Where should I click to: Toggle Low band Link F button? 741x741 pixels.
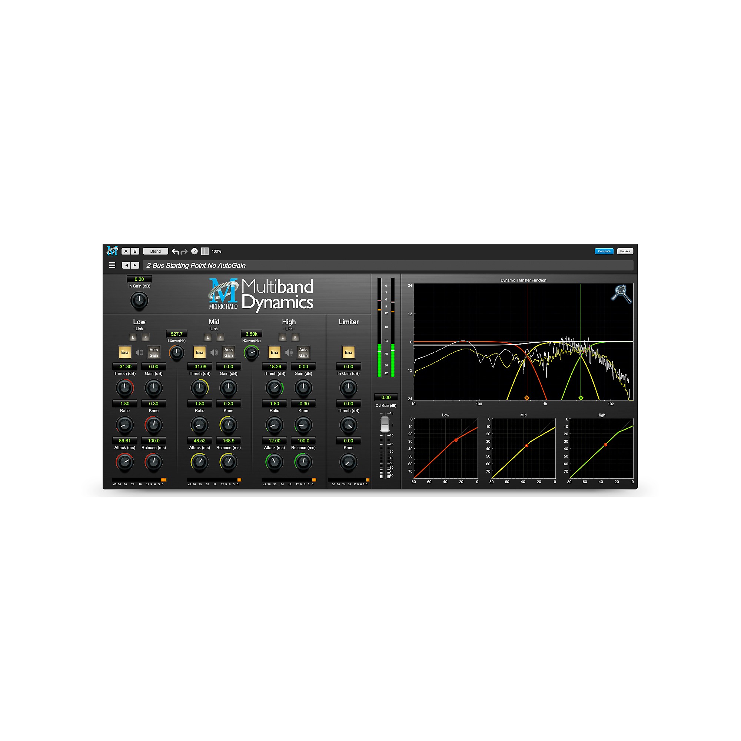tap(145, 338)
